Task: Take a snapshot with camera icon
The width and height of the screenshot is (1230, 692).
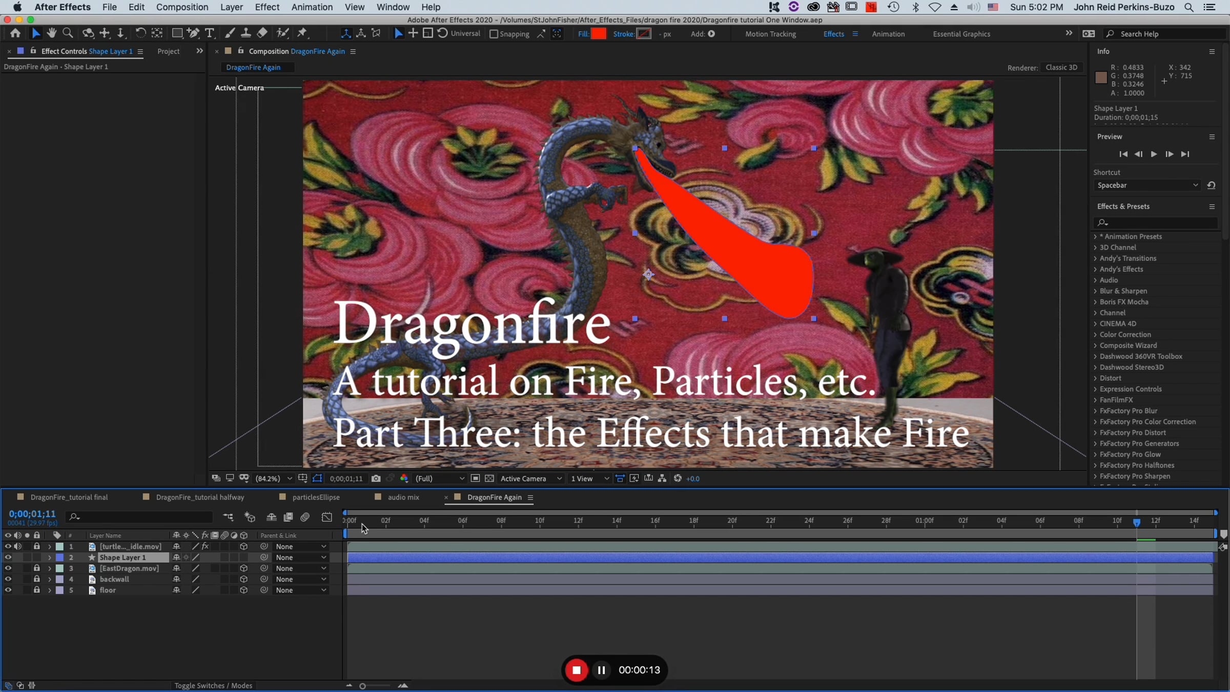Action: point(376,478)
